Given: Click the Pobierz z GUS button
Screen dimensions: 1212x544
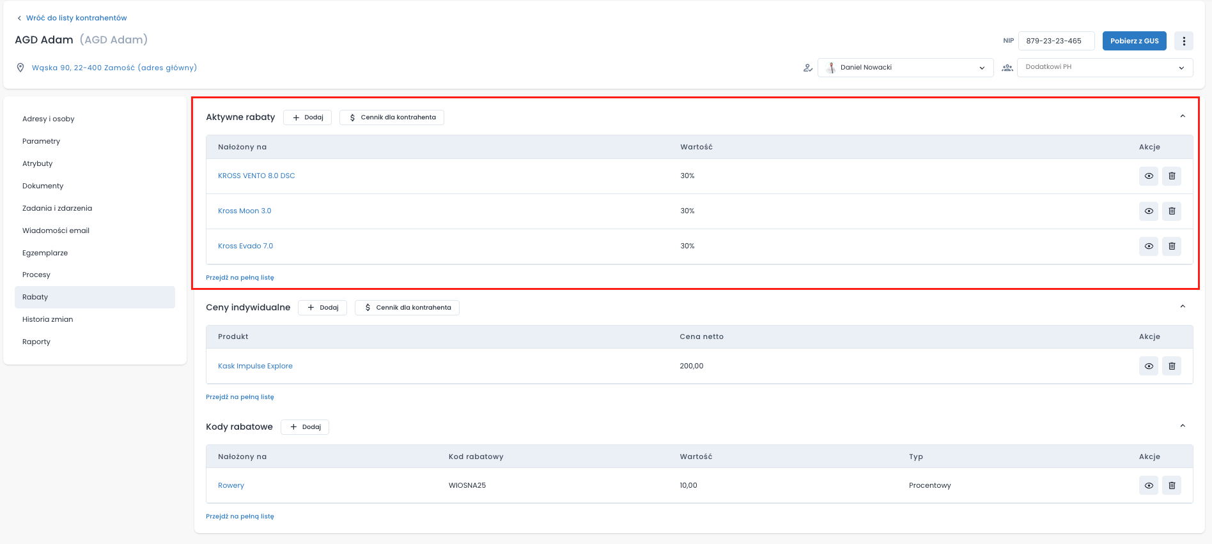Looking at the screenshot, I should pyautogui.click(x=1133, y=41).
